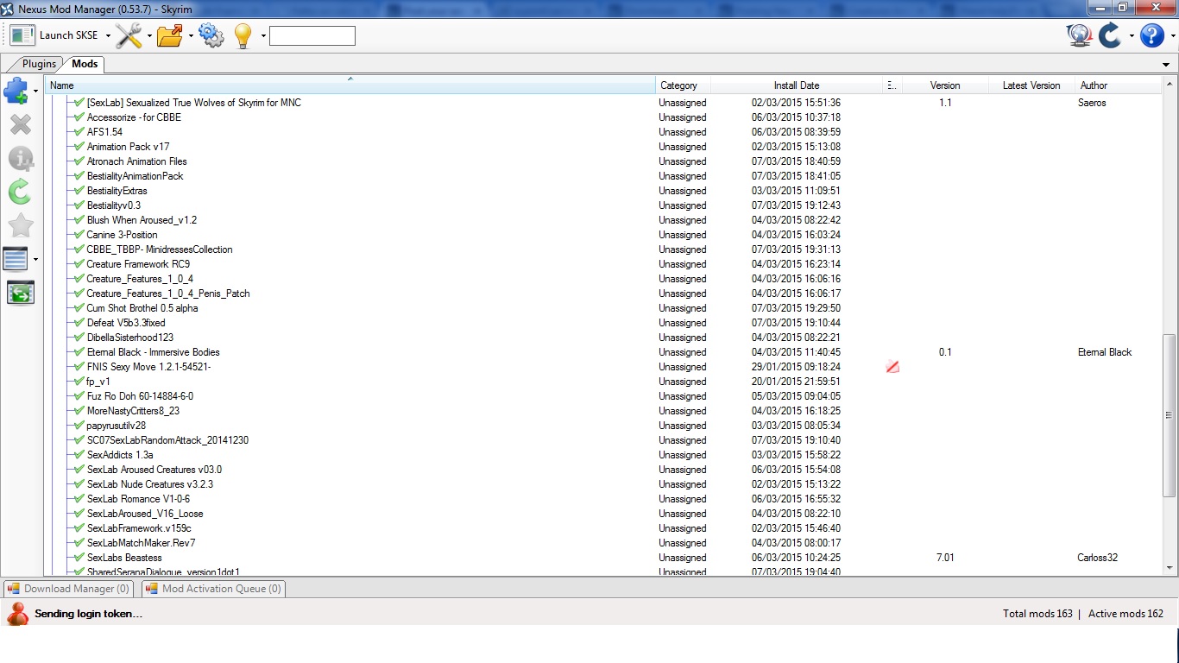The height and width of the screenshot is (663, 1179).
Task: Sort by the Latest Version column header
Action: 1031,85
